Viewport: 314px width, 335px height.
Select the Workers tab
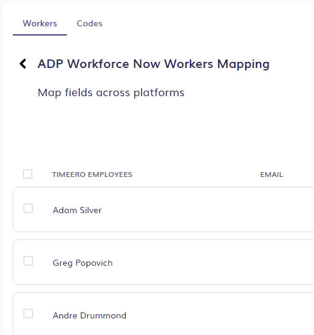click(x=40, y=23)
